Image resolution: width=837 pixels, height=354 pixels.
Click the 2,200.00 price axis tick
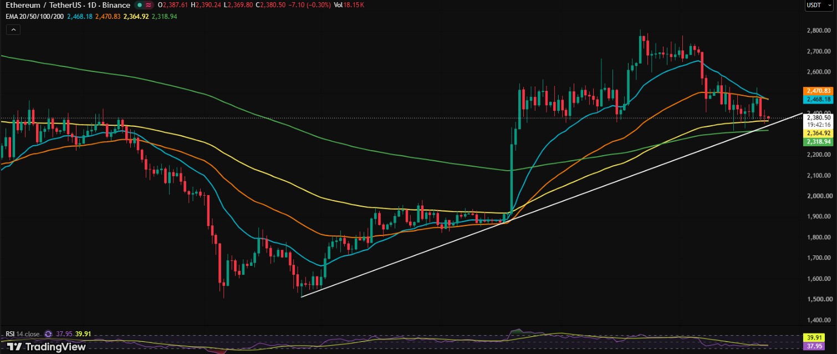click(x=818, y=155)
